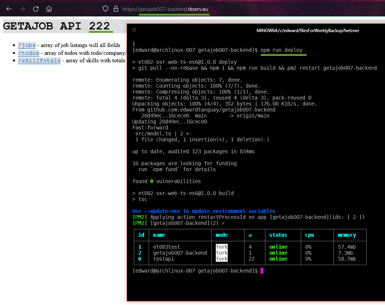
Task: Click the npm run deploy command text
Action: pos(281,50)
